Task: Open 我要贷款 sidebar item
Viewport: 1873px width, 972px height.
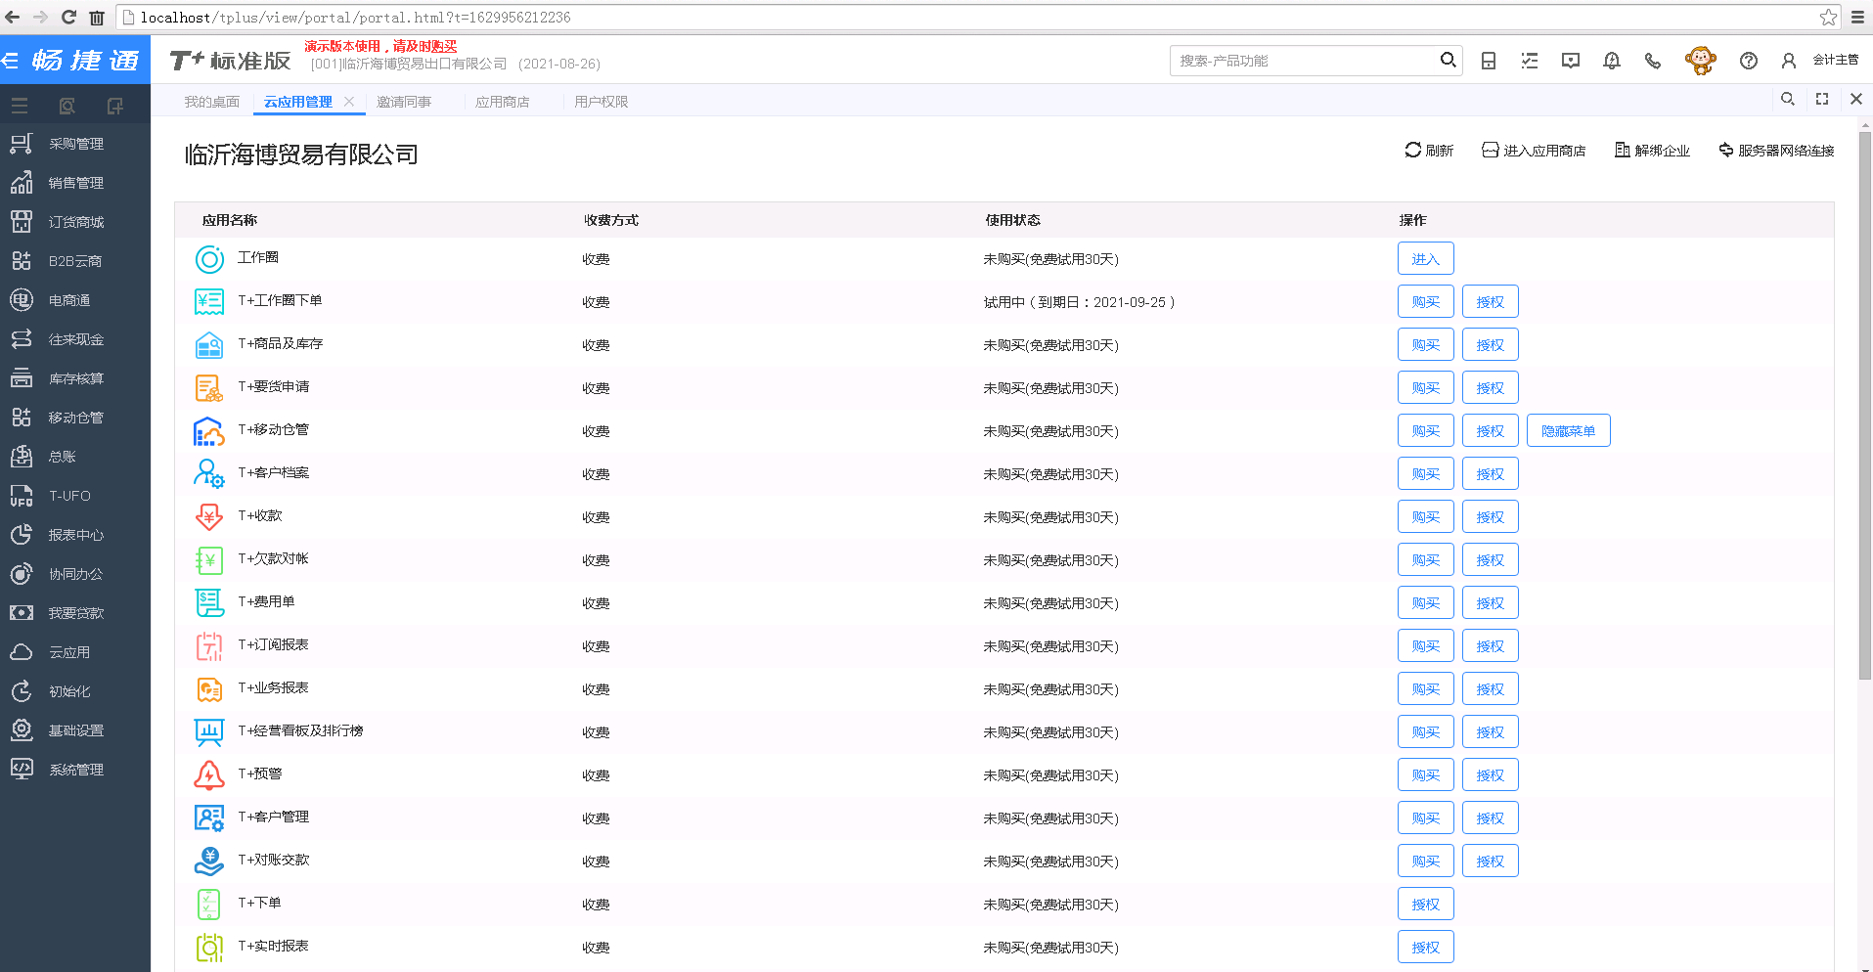Action: point(75,613)
